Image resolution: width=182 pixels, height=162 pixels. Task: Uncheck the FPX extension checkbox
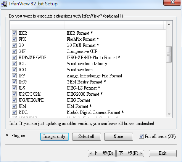tap(14, 39)
